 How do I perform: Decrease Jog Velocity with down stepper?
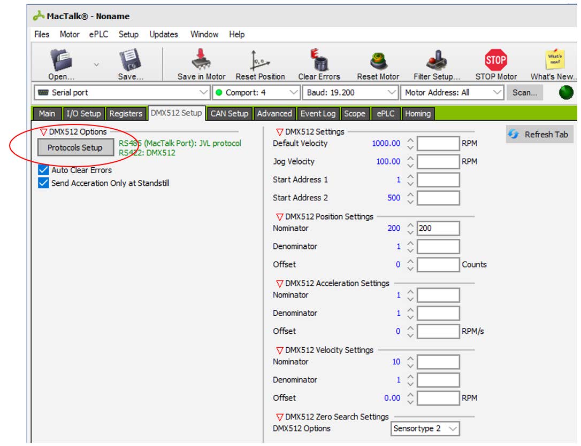pos(410,165)
